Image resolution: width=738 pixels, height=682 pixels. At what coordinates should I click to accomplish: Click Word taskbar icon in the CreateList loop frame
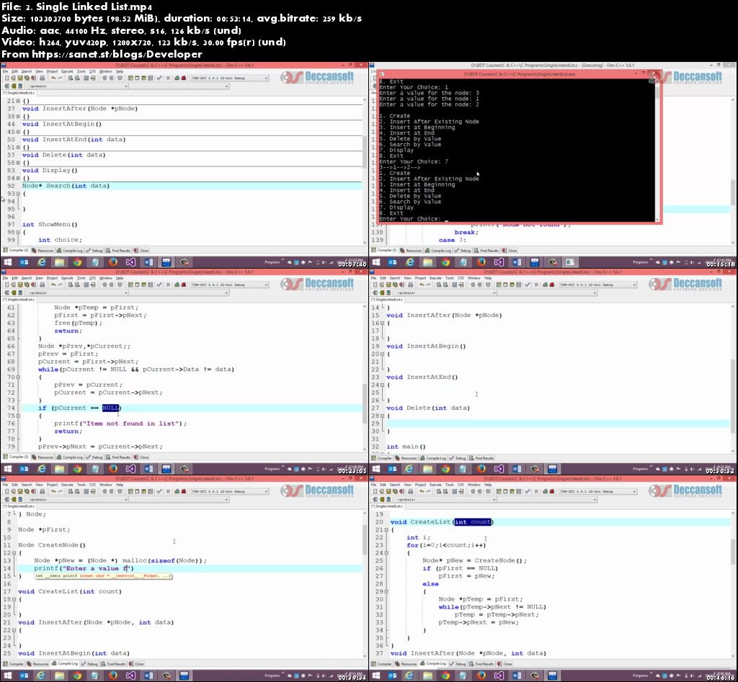tap(517, 676)
